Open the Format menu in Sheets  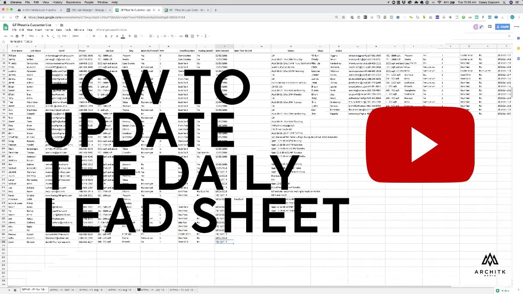coord(49,30)
